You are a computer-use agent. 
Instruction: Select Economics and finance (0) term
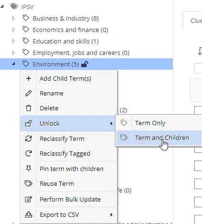click(x=70, y=30)
